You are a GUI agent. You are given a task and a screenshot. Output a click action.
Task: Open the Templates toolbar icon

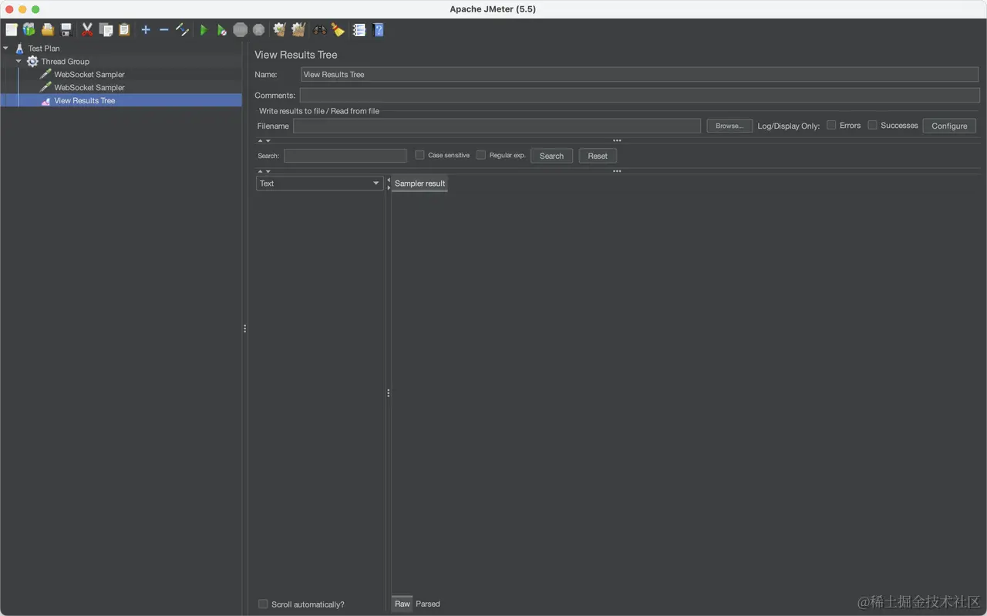click(x=29, y=30)
